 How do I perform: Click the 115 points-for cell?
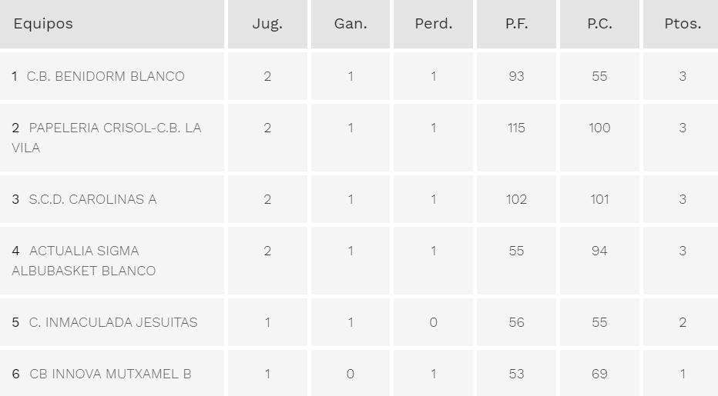[x=516, y=128]
